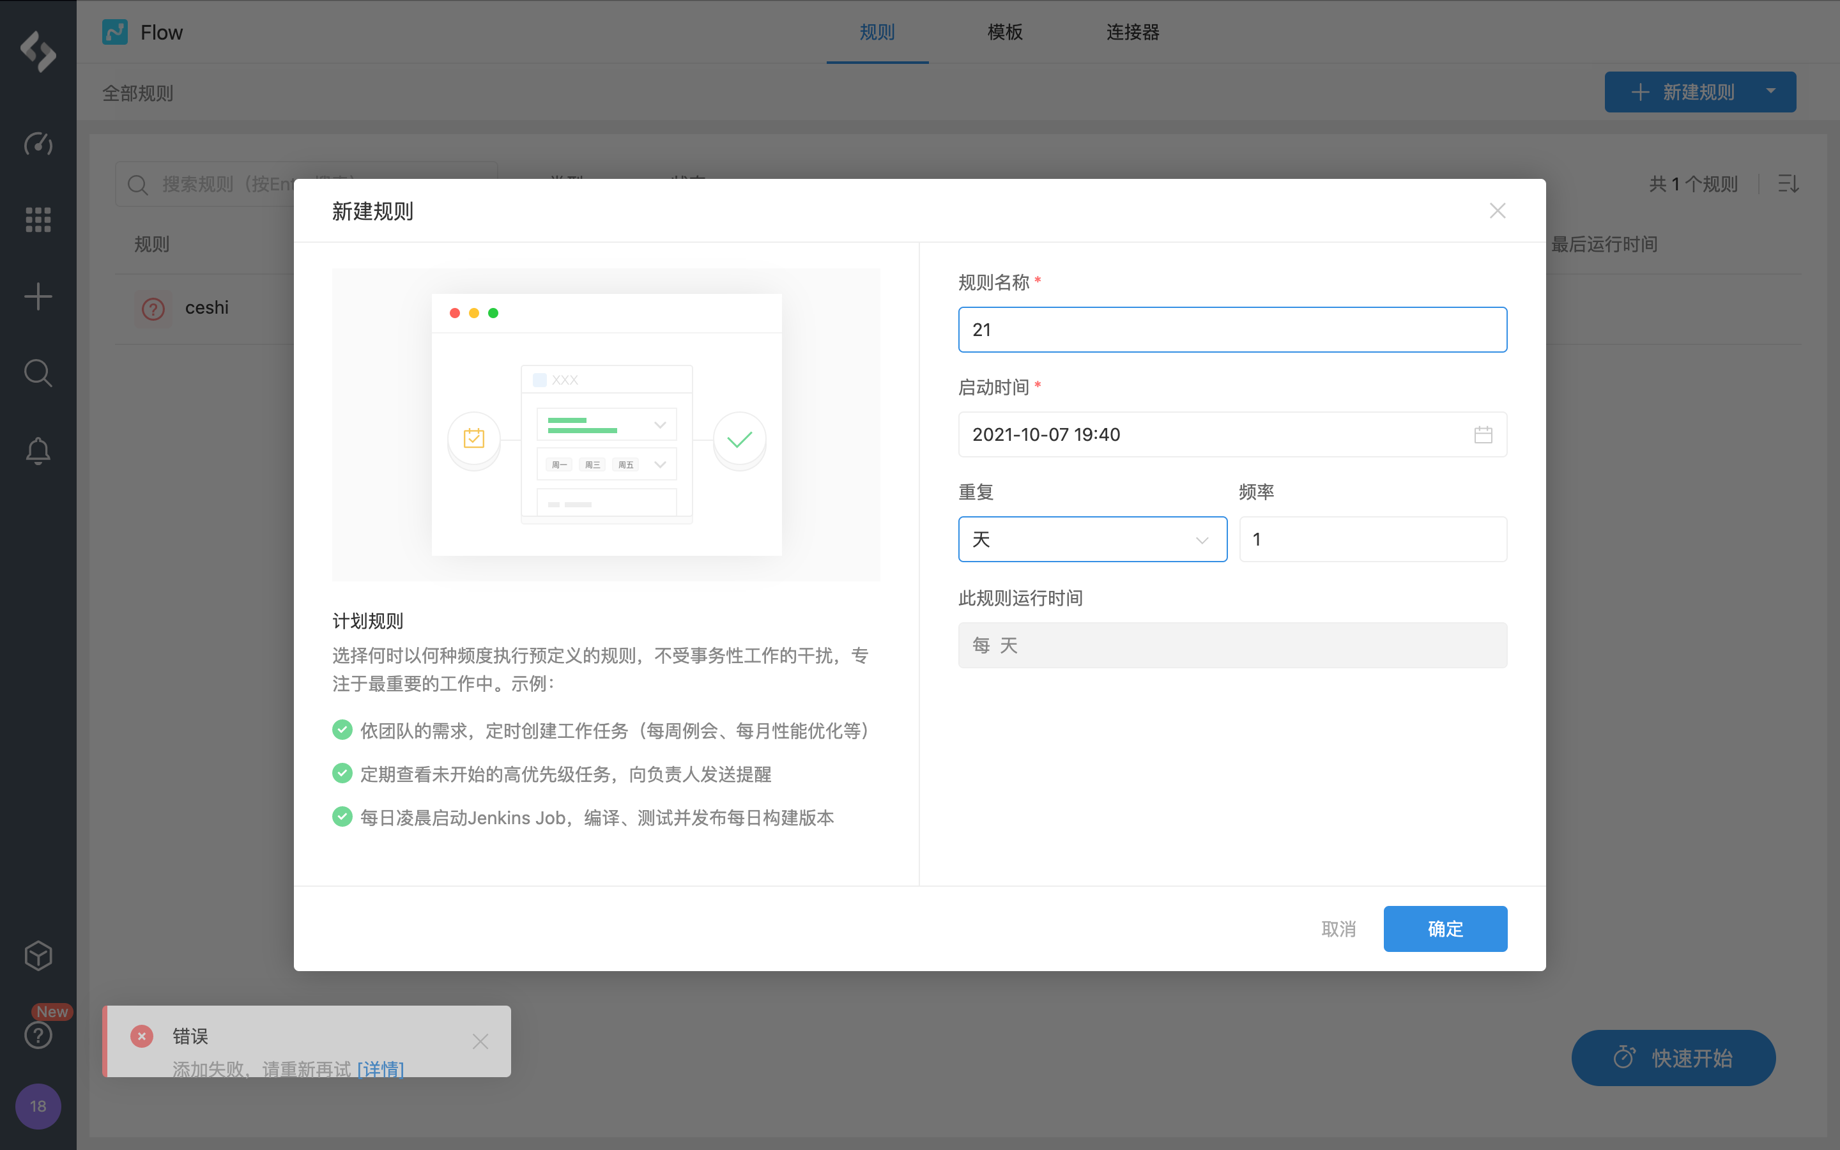
Task: Open the search icon in sidebar
Action: click(38, 372)
